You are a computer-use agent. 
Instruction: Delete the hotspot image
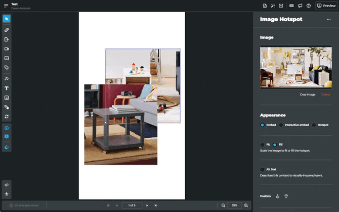coord(326,94)
